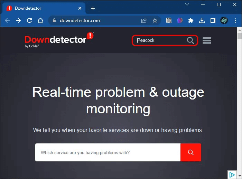Viewport: 242px width, 179px height.
Task: Click the browser back arrow
Action: (7, 20)
